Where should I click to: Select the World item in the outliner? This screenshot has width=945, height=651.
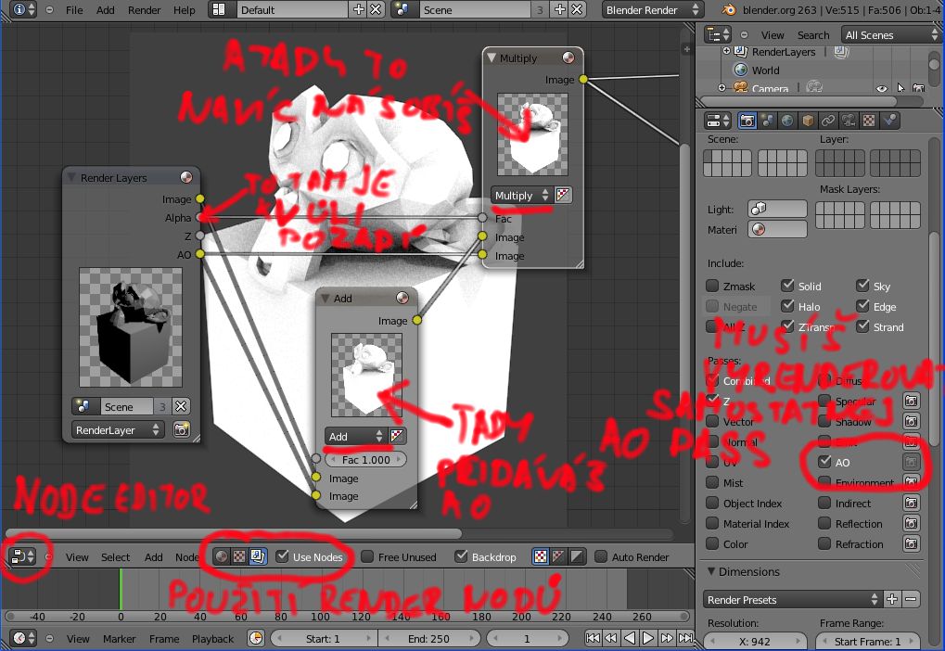(x=765, y=70)
